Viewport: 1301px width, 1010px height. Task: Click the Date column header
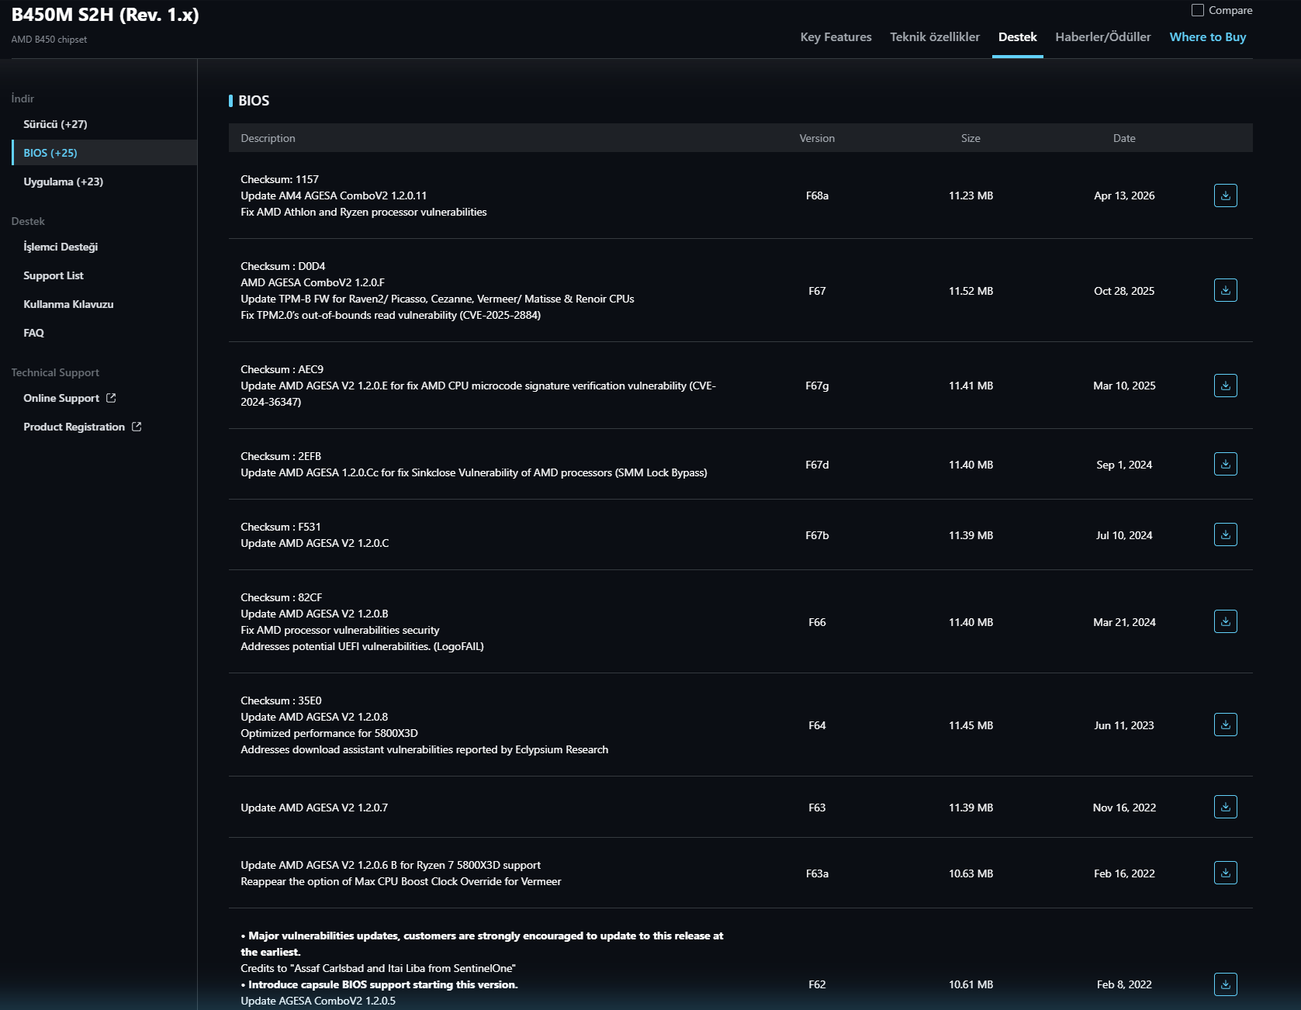tap(1124, 138)
